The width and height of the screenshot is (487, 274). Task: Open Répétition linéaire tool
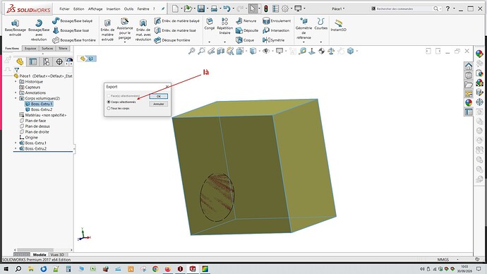point(225,26)
